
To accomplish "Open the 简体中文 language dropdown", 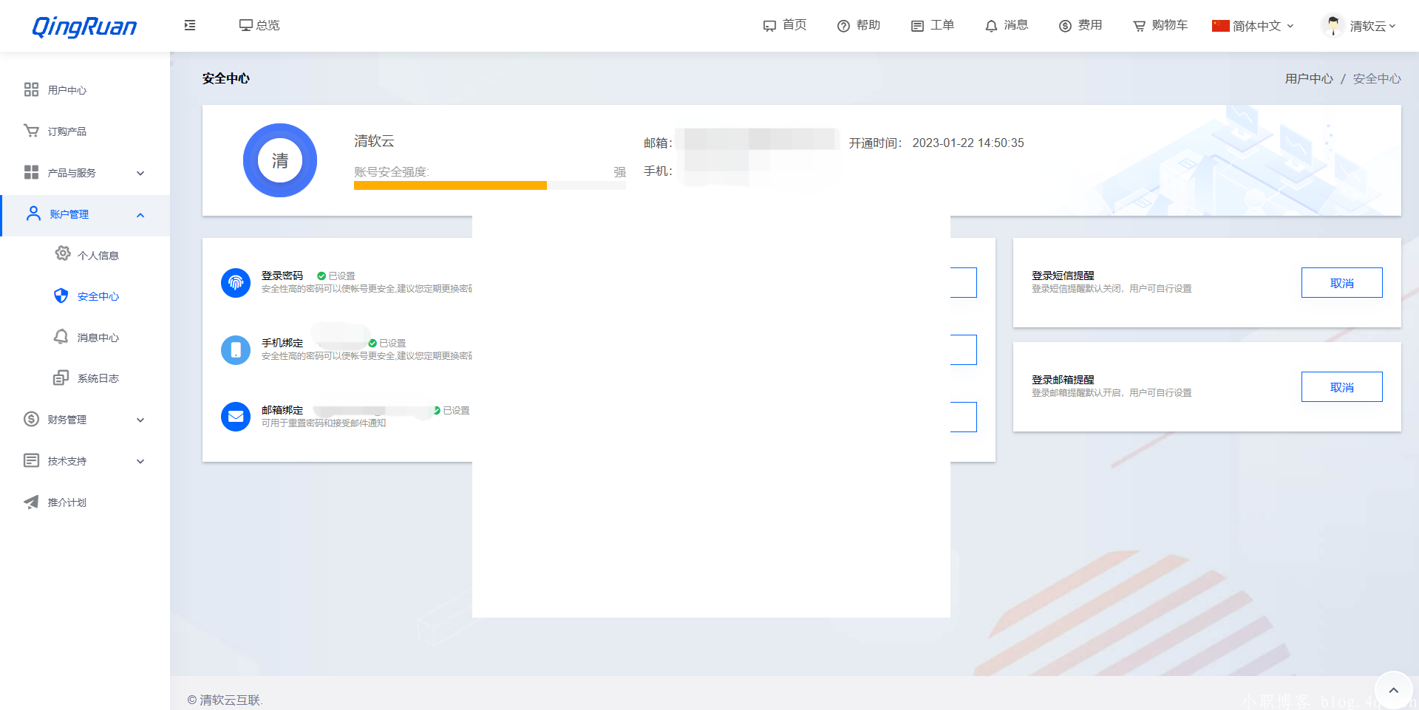I will pyautogui.click(x=1253, y=26).
